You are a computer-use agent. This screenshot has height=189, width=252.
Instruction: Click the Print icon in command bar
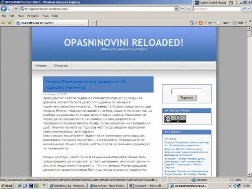(210, 23)
